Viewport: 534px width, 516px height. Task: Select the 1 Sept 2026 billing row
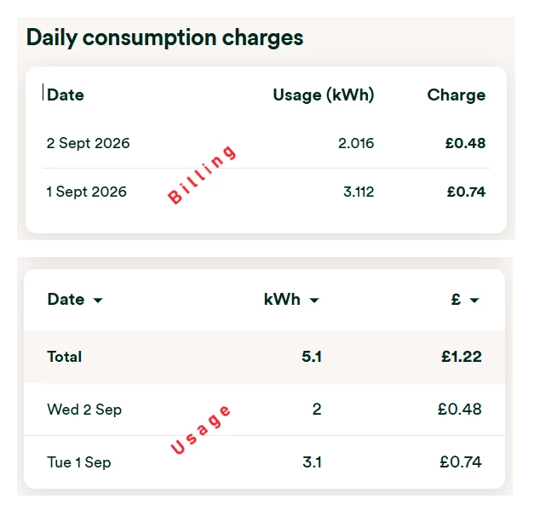(266, 192)
